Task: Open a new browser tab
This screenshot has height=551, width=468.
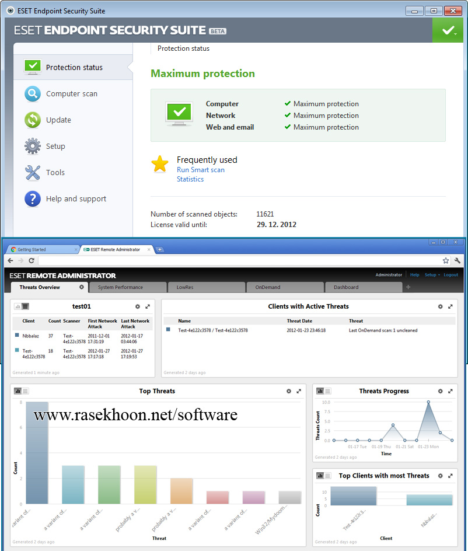Action: tap(160, 249)
